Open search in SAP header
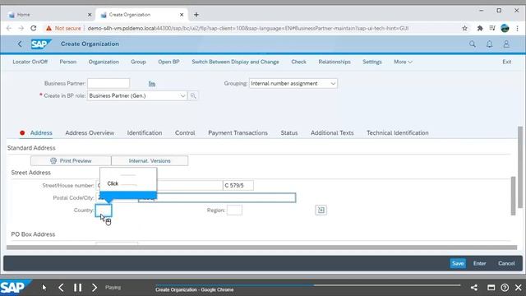Viewport: 526px width, 296px height. pyautogui.click(x=473, y=44)
